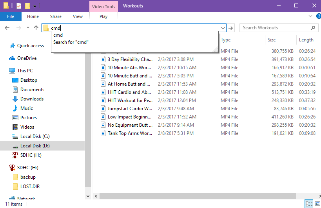Sort by the Size column header

point(272,40)
